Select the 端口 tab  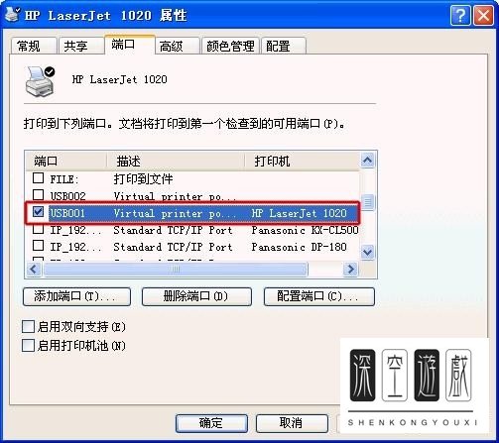pyautogui.click(x=130, y=44)
